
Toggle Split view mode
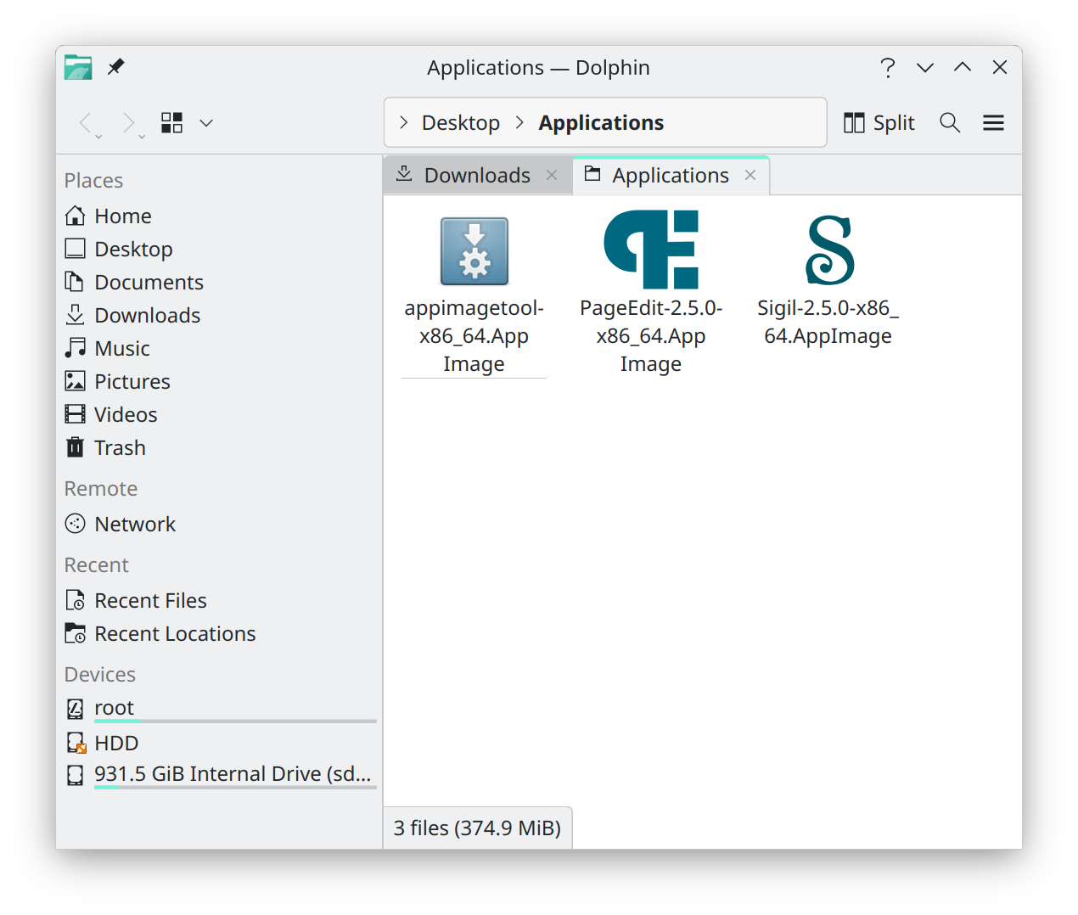[x=879, y=123]
